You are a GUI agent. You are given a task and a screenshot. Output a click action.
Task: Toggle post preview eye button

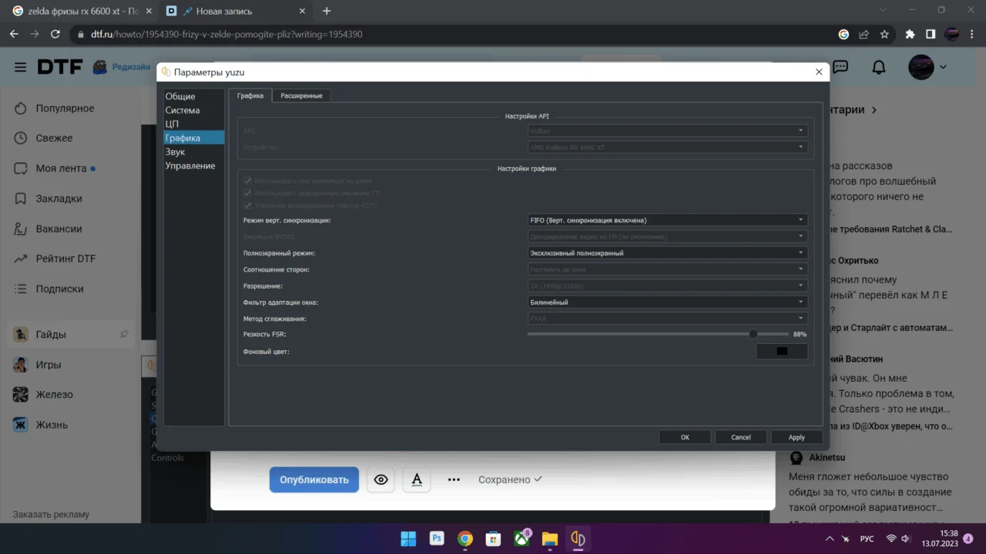381,479
